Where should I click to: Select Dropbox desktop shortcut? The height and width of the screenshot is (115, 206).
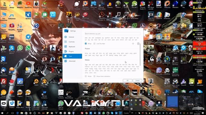point(12,104)
